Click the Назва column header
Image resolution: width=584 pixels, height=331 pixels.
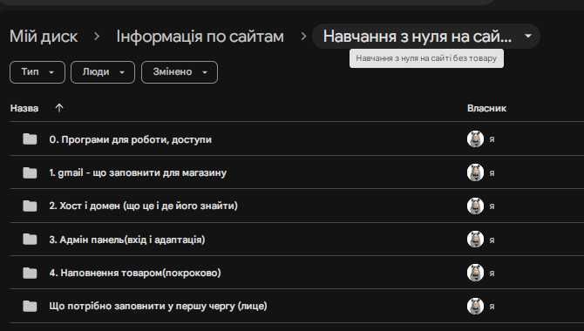(x=24, y=108)
